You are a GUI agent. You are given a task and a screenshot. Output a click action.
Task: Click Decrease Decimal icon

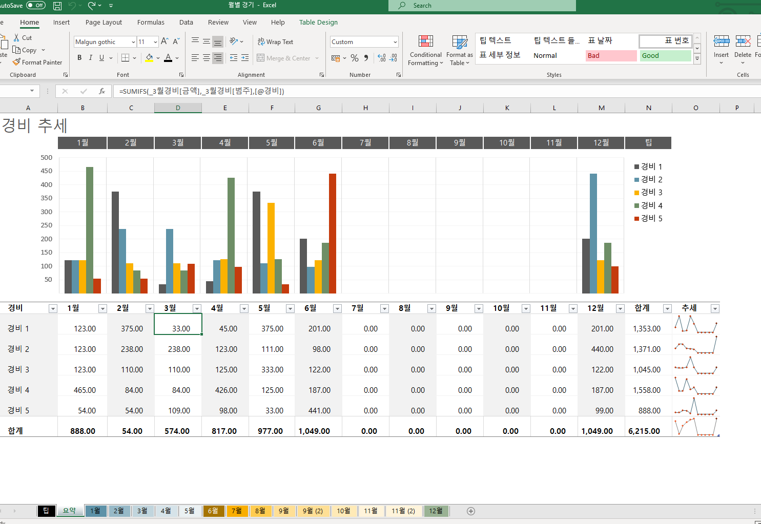click(393, 58)
